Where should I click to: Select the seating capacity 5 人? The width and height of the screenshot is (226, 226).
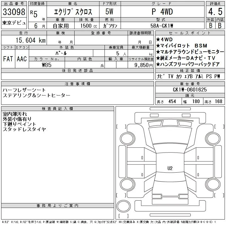(x=121, y=54)
